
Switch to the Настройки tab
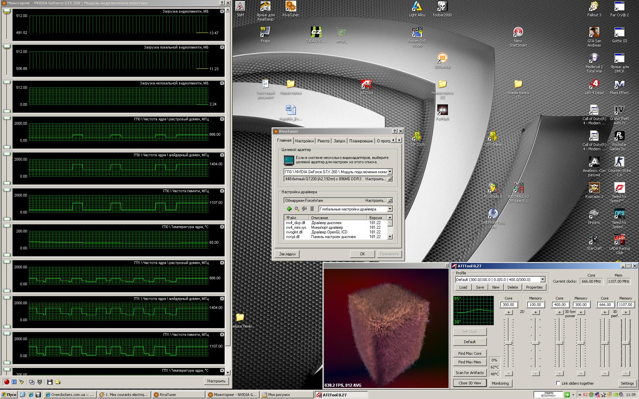(x=304, y=141)
